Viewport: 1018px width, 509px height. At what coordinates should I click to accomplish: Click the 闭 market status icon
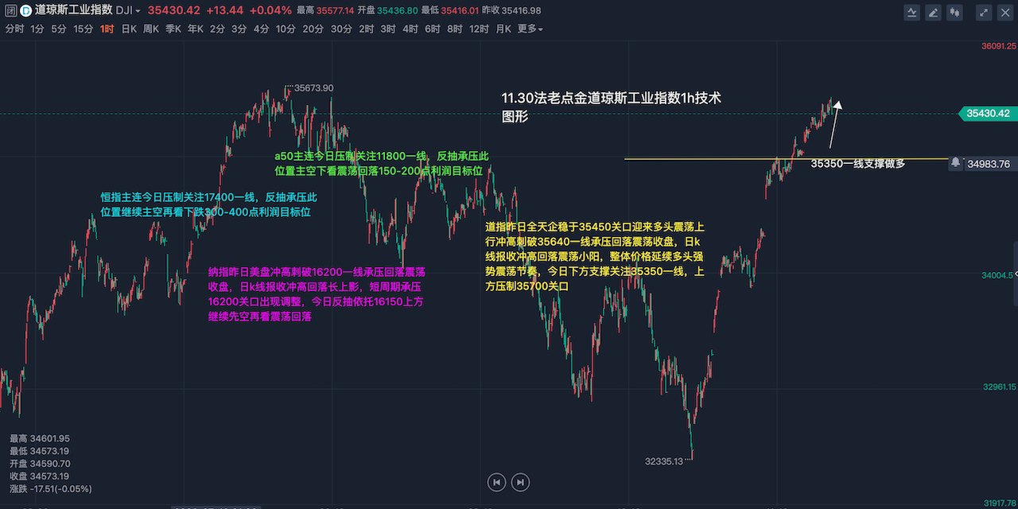(x=10, y=11)
